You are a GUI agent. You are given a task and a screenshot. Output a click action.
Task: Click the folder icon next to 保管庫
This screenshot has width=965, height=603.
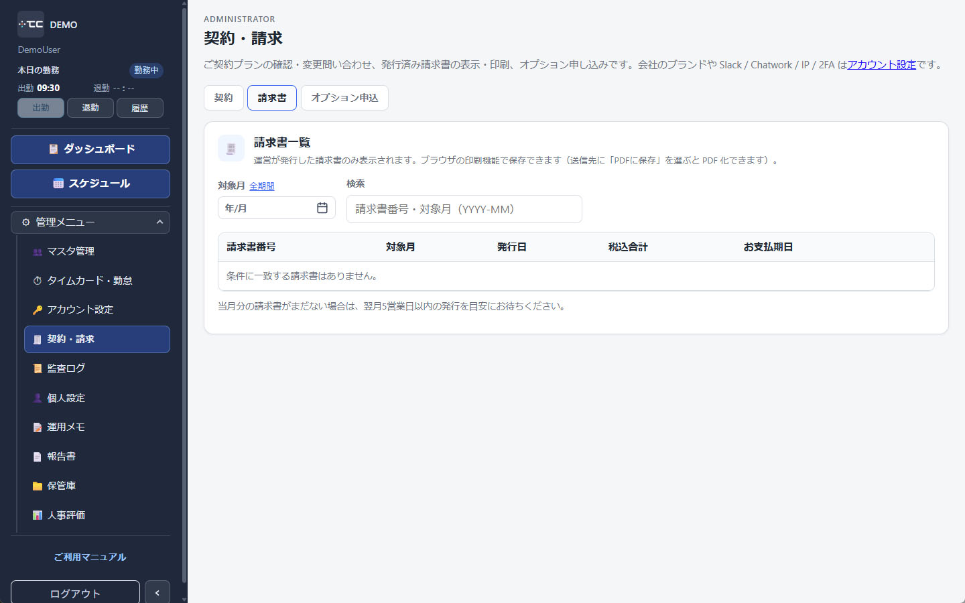38,486
